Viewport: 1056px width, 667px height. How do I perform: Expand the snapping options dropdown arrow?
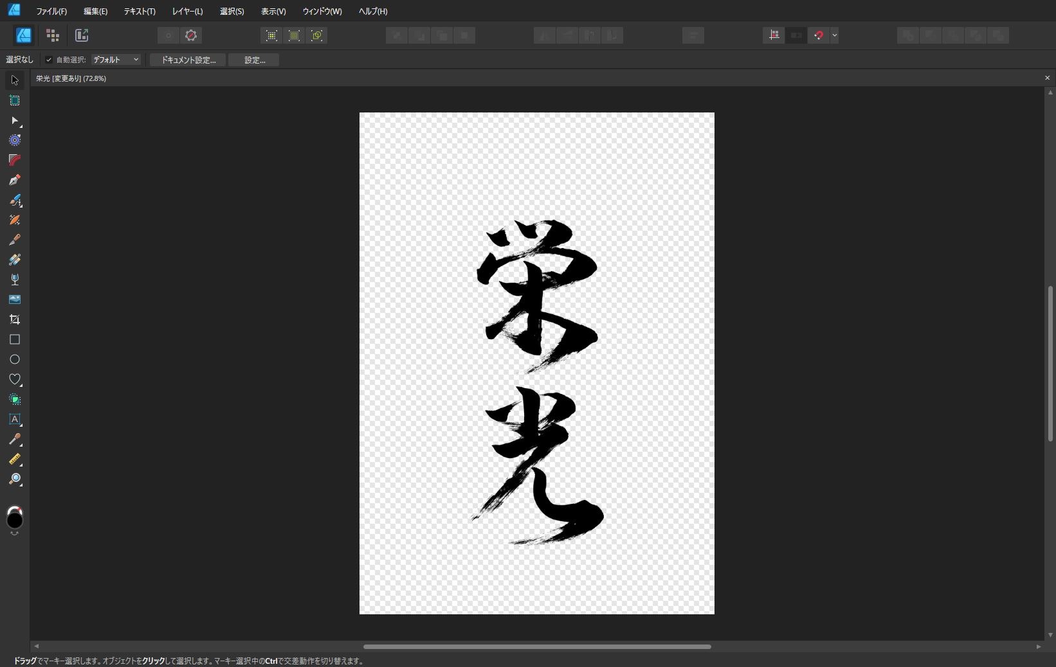[834, 35]
